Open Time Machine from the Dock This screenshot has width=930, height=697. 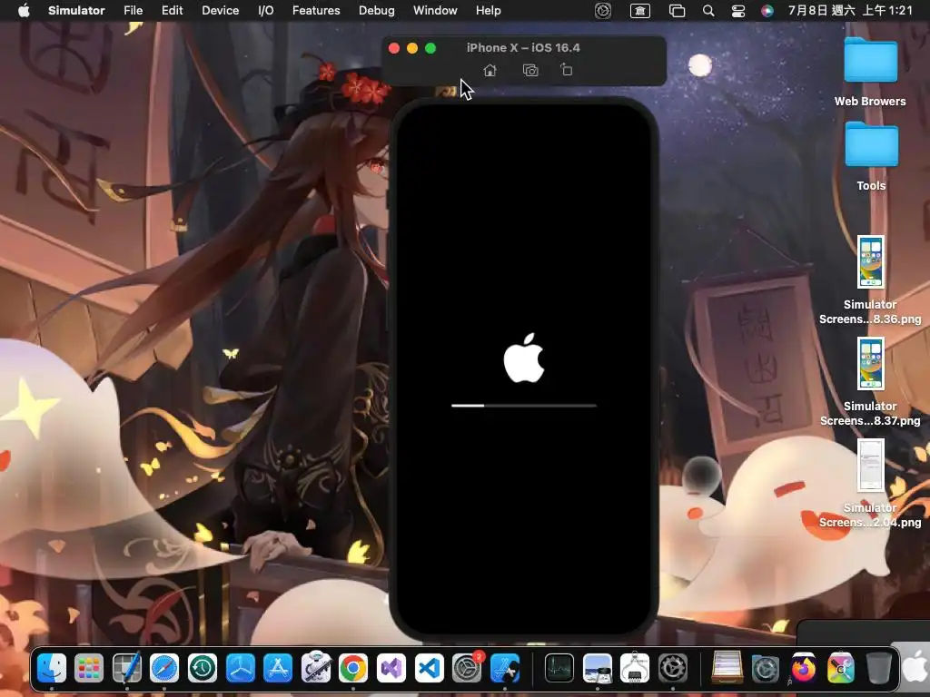[203, 668]
